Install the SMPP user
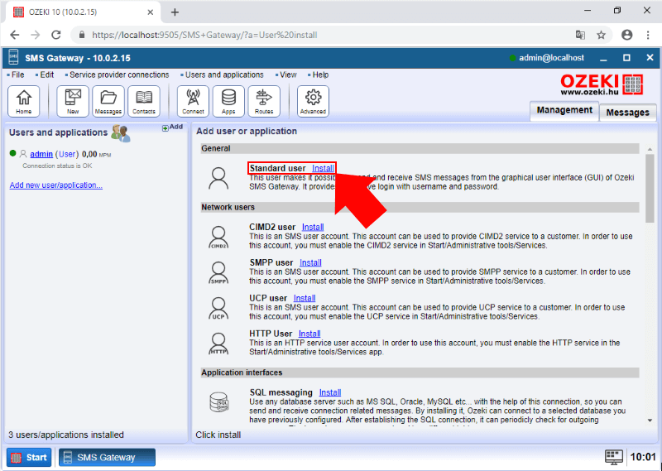Viewport: 662px width, 471px height. tap(311, 262)
